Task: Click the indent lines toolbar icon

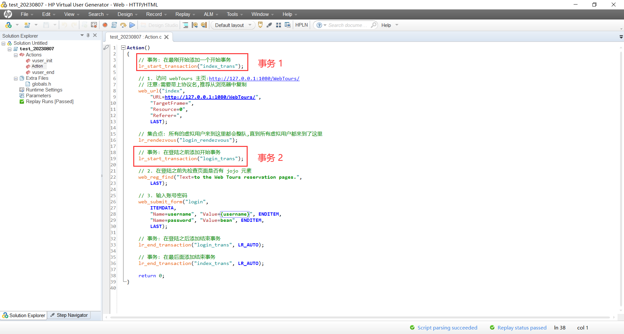Action: point(186,25)
